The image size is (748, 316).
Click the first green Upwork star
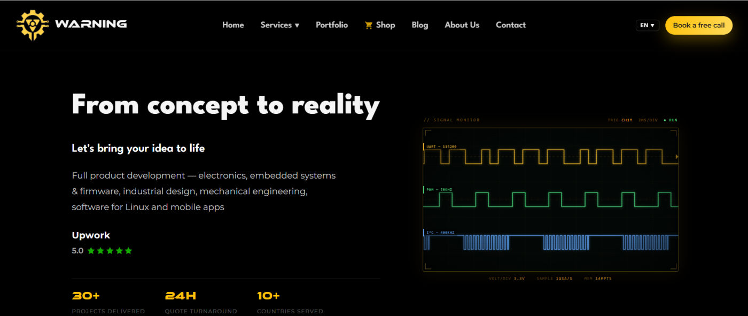(91, 250)
